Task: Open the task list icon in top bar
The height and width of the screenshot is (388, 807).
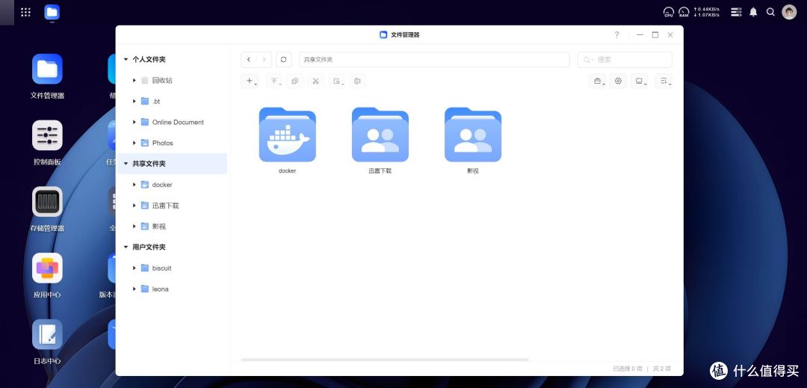Action: click(x=737, y=12)
